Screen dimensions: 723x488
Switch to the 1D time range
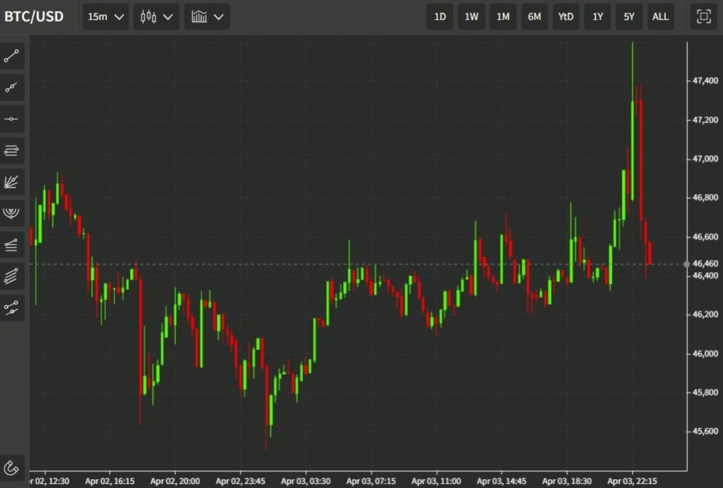pos(440,16)
